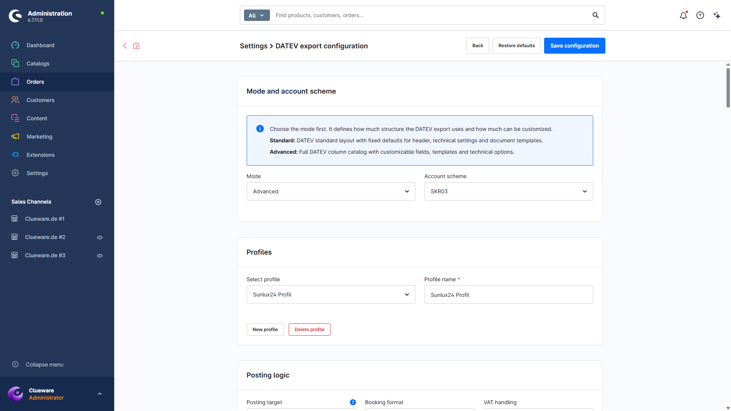Click the Sales Channels heading

click(x=31, y=202)
